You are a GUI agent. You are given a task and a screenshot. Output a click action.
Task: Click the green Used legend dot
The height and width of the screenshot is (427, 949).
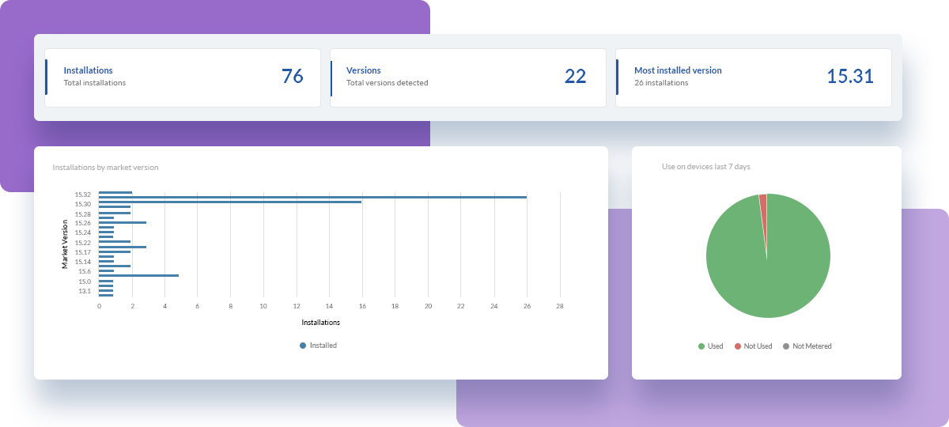point(701,346)
